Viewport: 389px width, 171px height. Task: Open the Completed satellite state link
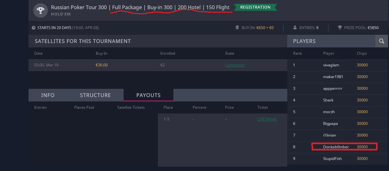(x=235, y=65)
